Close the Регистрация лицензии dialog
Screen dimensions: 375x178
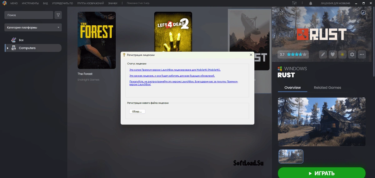251,55
